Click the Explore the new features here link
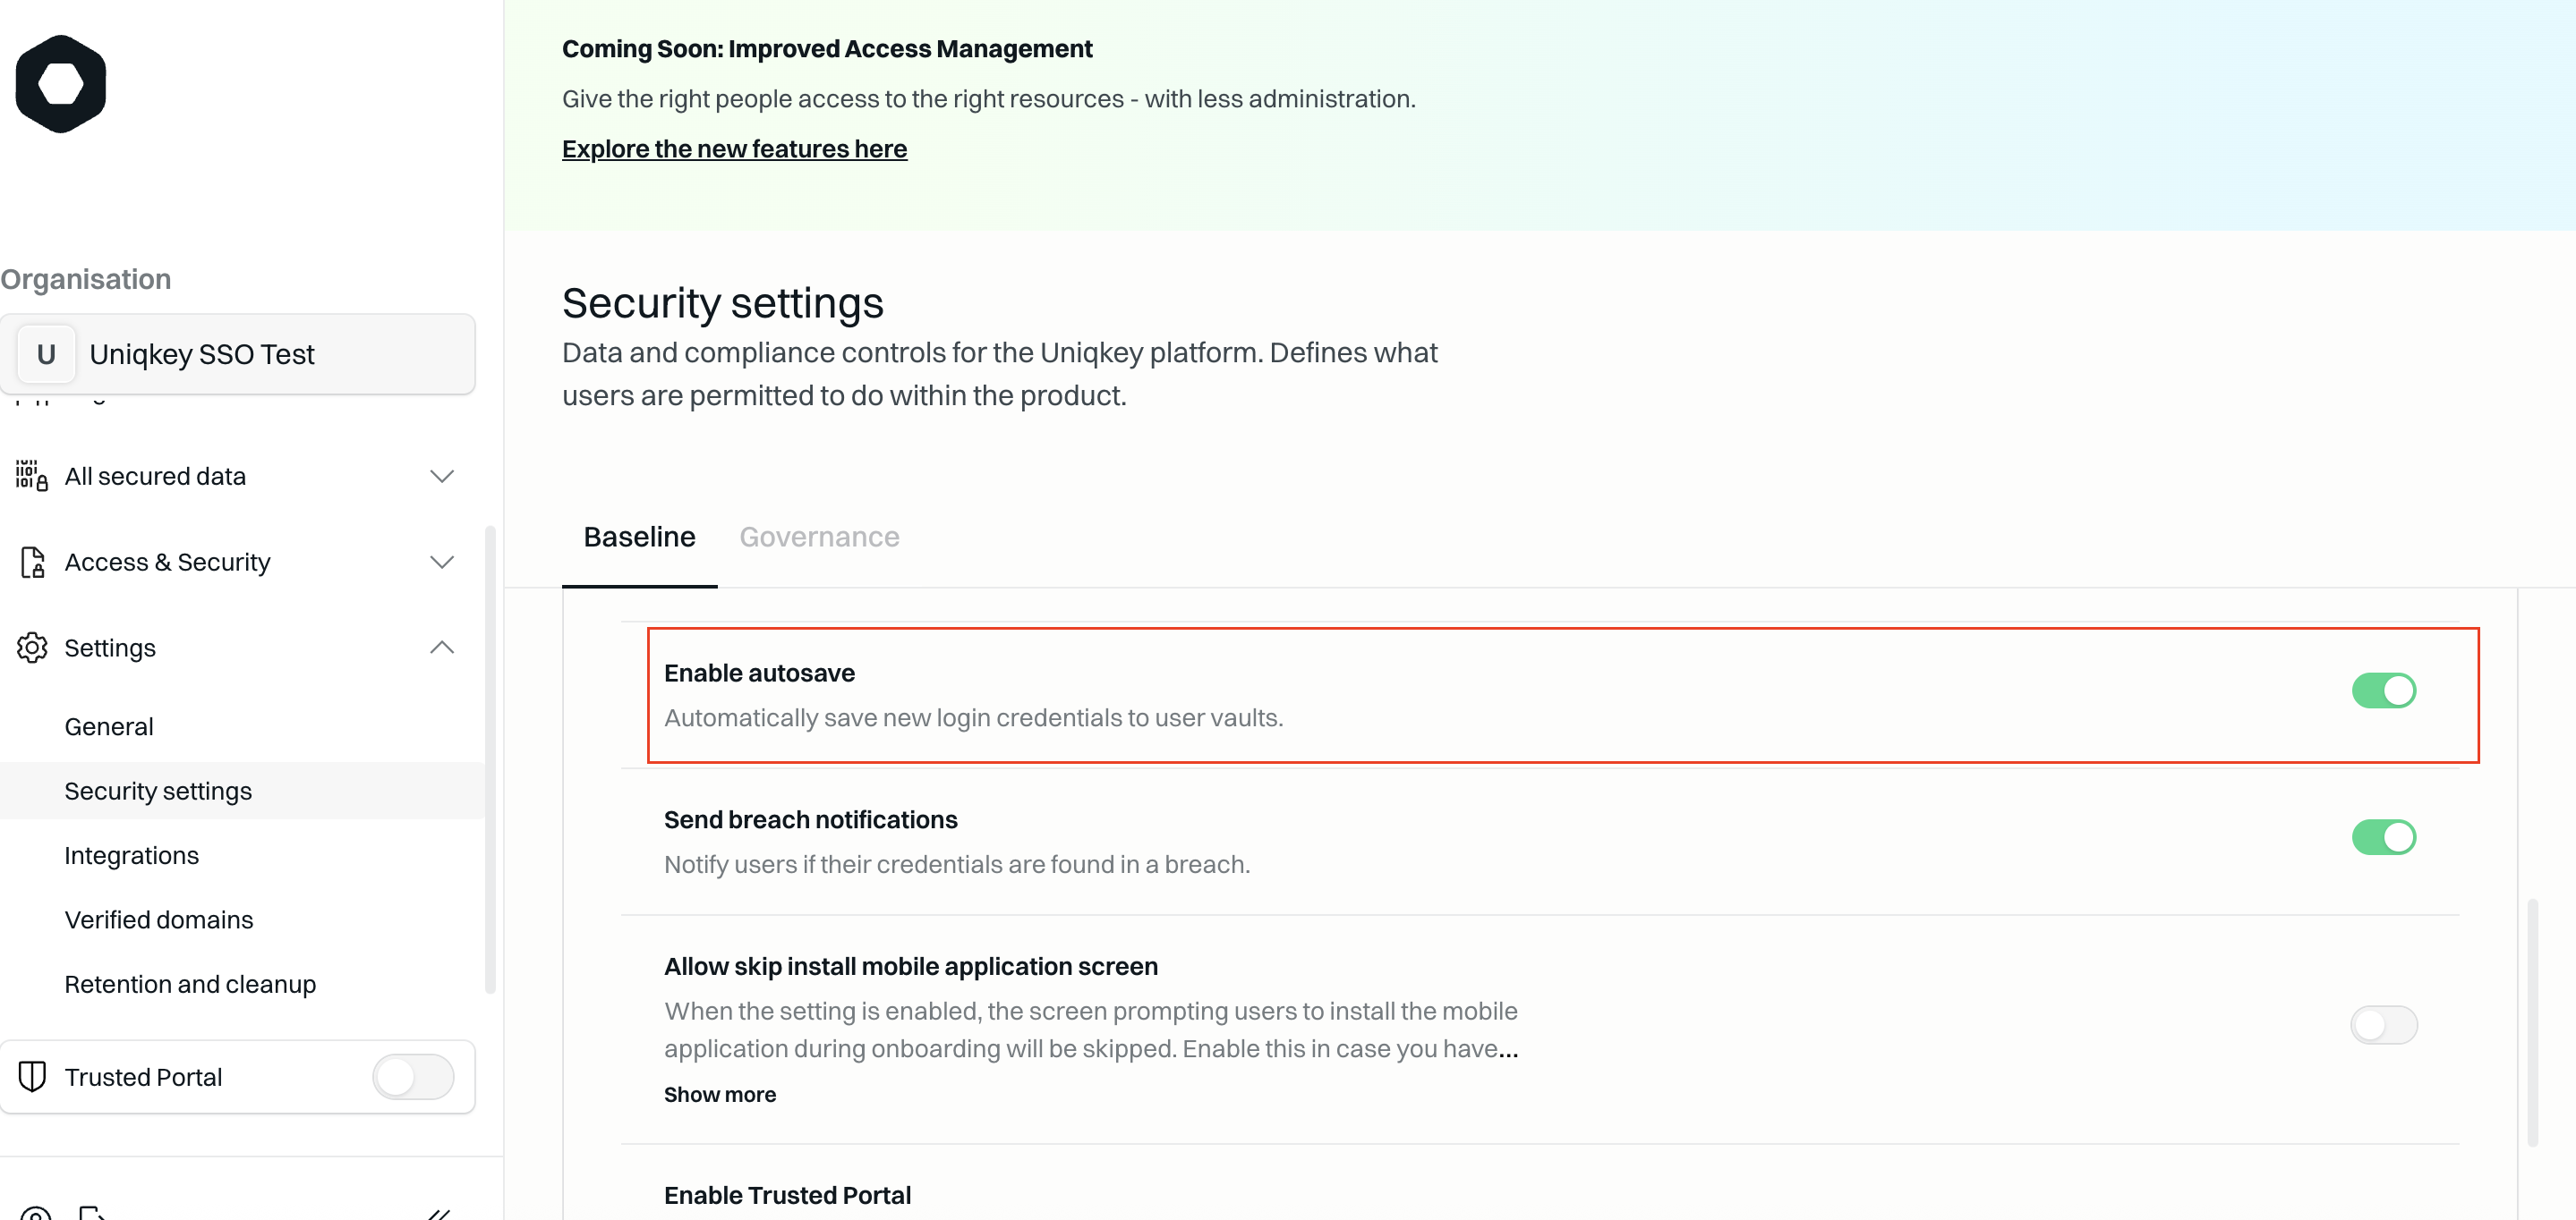The width and height of the screenshot is (2576, 1220). [x=734, y=148]
